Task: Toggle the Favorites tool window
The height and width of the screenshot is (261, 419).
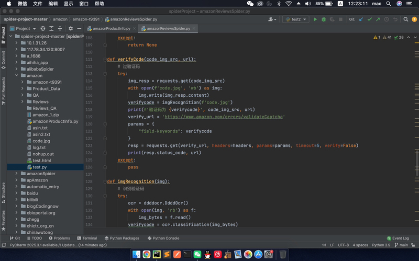Action: (x=3, y=217)
